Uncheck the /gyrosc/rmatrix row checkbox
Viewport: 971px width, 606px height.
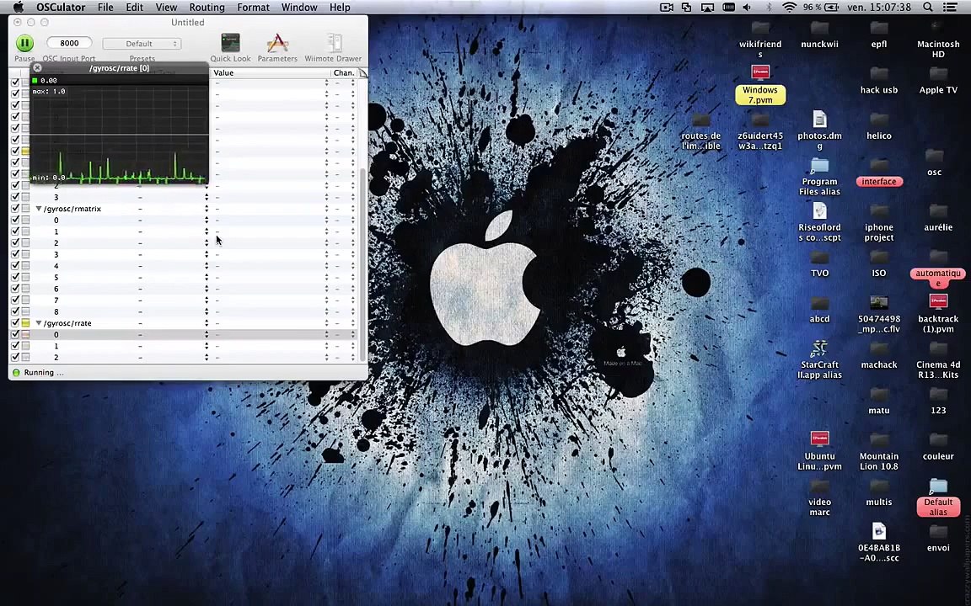point(15,209)
